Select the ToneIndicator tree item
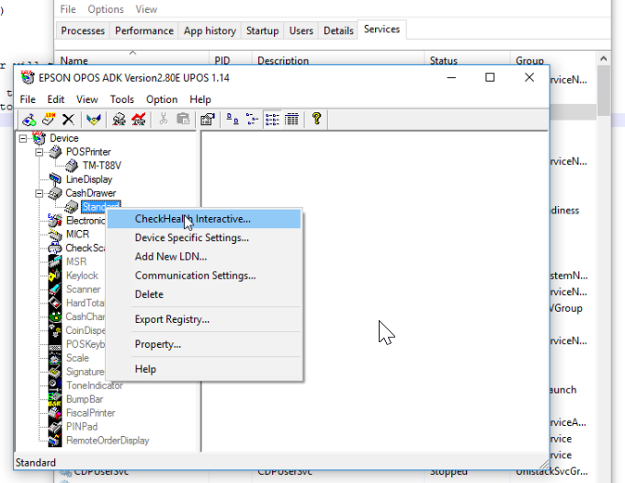 tap(95, 385)
